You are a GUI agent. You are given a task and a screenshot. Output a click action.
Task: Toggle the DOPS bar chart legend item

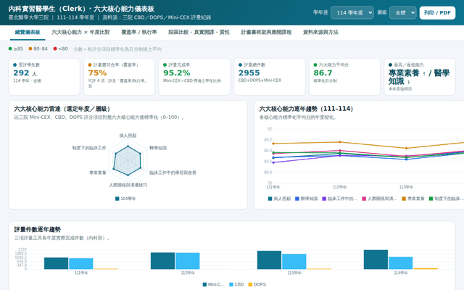(257, 284)
